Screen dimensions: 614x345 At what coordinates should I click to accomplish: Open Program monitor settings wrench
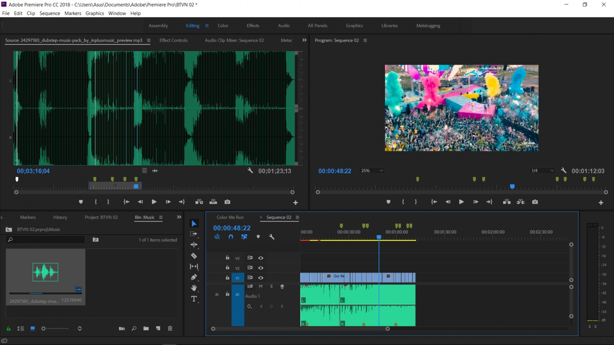564,170
